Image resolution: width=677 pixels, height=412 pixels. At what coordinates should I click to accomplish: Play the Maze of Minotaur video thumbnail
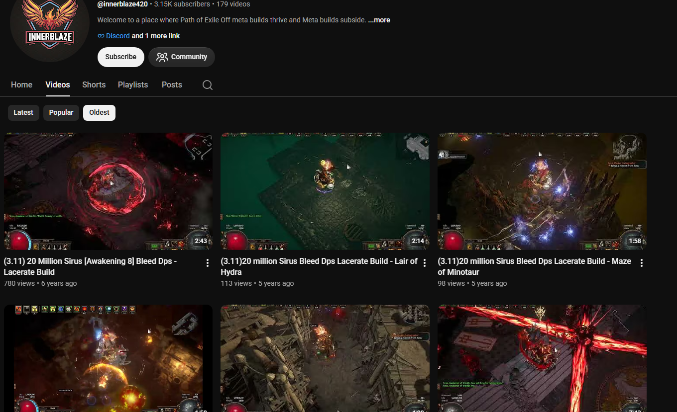(542, 191)
